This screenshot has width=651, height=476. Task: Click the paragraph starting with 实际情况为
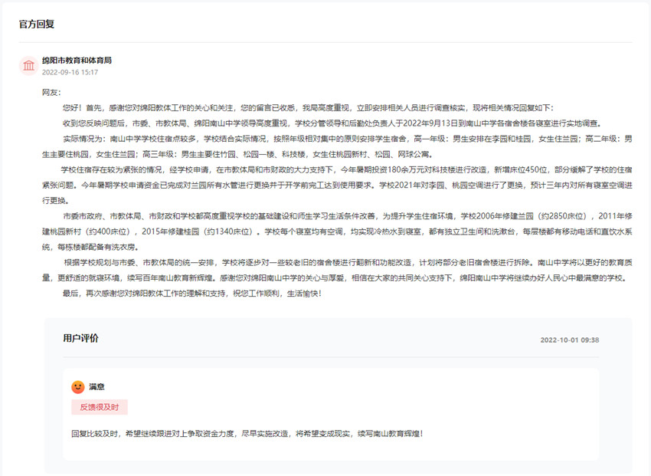337,146
